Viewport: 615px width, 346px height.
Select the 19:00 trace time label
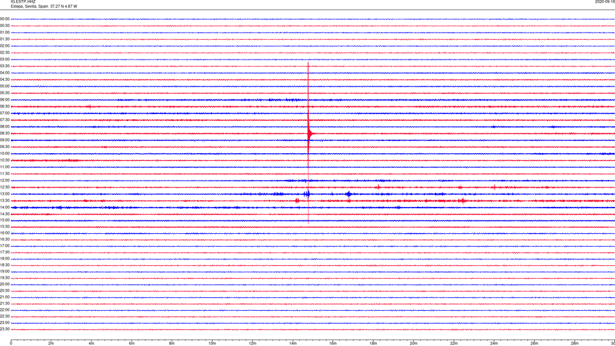[x=4, y=272]
